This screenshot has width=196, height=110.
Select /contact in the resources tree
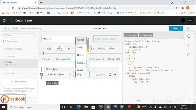pos(19,63)
